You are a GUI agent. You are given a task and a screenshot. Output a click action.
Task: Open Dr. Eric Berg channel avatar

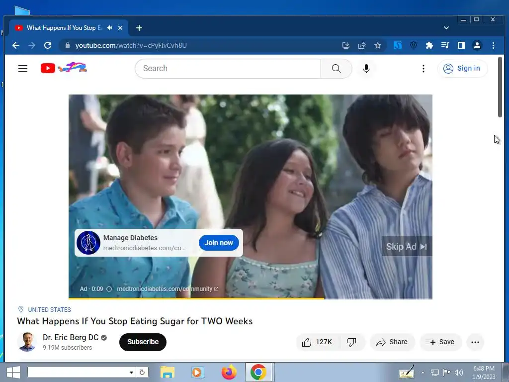point(27,342)
